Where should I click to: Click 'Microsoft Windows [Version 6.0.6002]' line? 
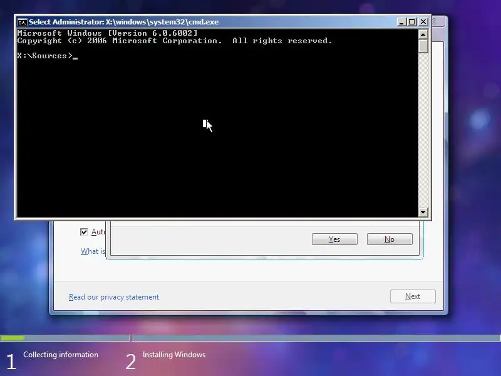107,33
